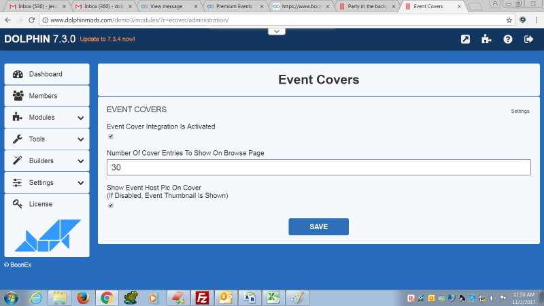Toggle Show Event Host Pic On Cover checkbox
This screenshot has width=544, height=306.
coord(111,205)
